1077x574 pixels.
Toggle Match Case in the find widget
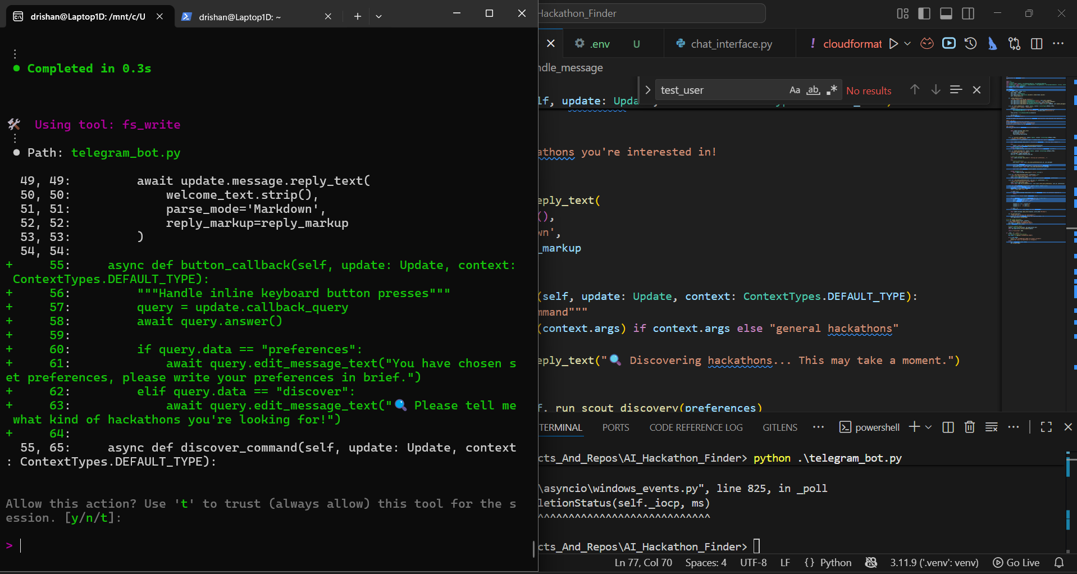795,89
